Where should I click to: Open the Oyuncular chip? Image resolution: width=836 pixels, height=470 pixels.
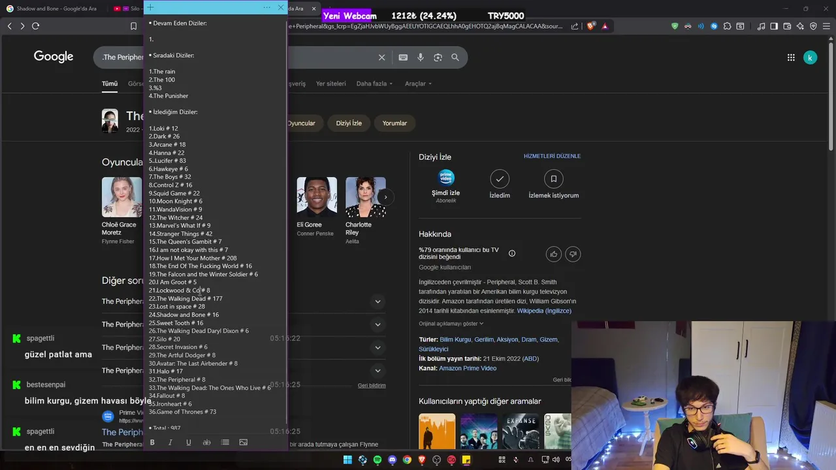click(x=301, y=123)
